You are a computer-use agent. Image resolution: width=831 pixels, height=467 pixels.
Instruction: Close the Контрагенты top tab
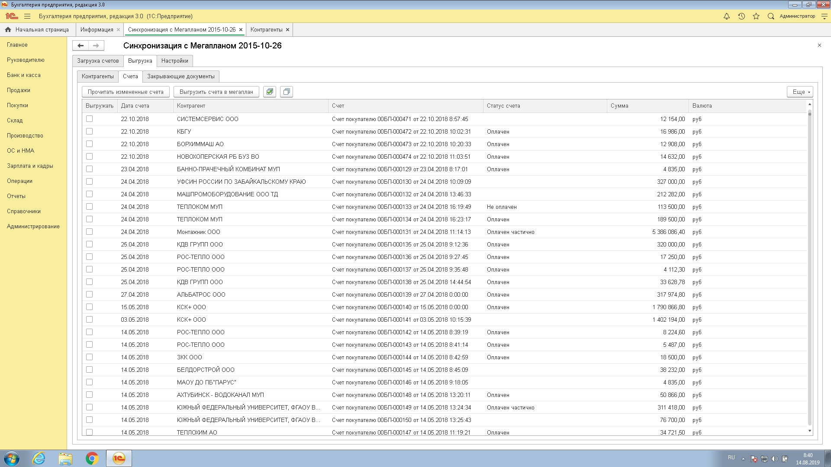click(287, 30)
